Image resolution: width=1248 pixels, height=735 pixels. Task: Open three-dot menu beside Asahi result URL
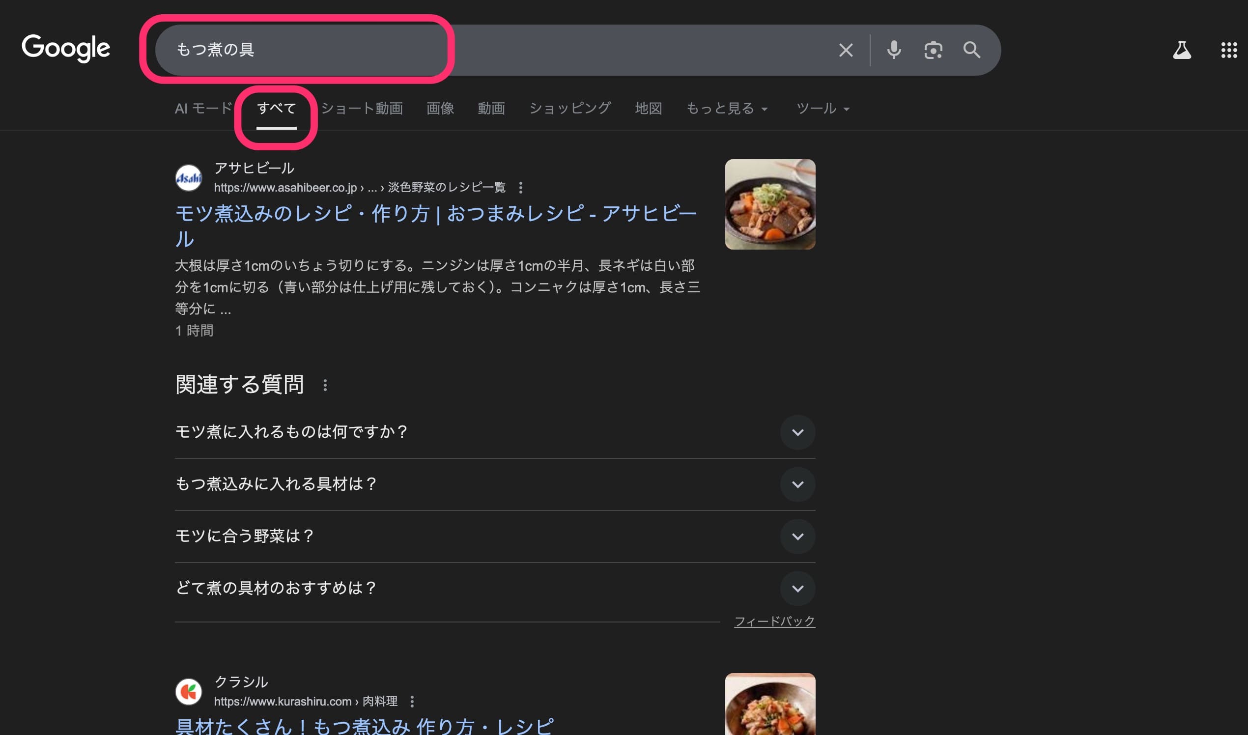(x=520, y=188)
